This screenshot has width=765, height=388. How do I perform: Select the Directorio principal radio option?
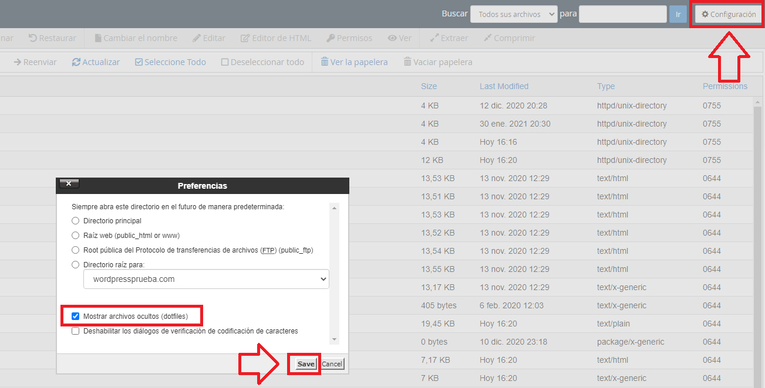click(75, 221)
